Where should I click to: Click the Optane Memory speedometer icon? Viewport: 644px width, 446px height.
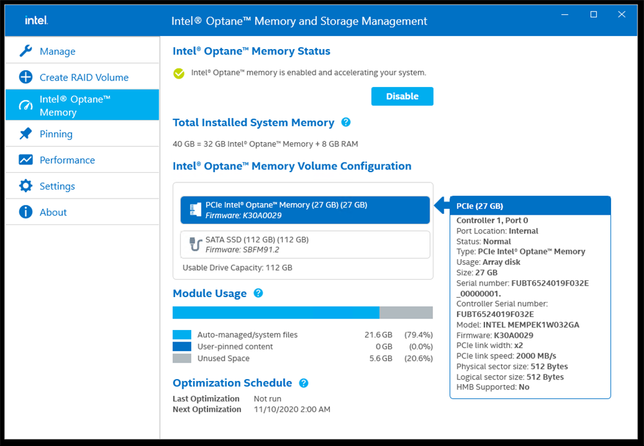(26, 105)
